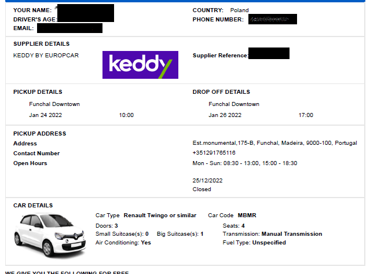Viewport: 370px width, 274px height.
Task: Click the Open Hours time range text
Action: pyautogui.click(x=245, y=163)
